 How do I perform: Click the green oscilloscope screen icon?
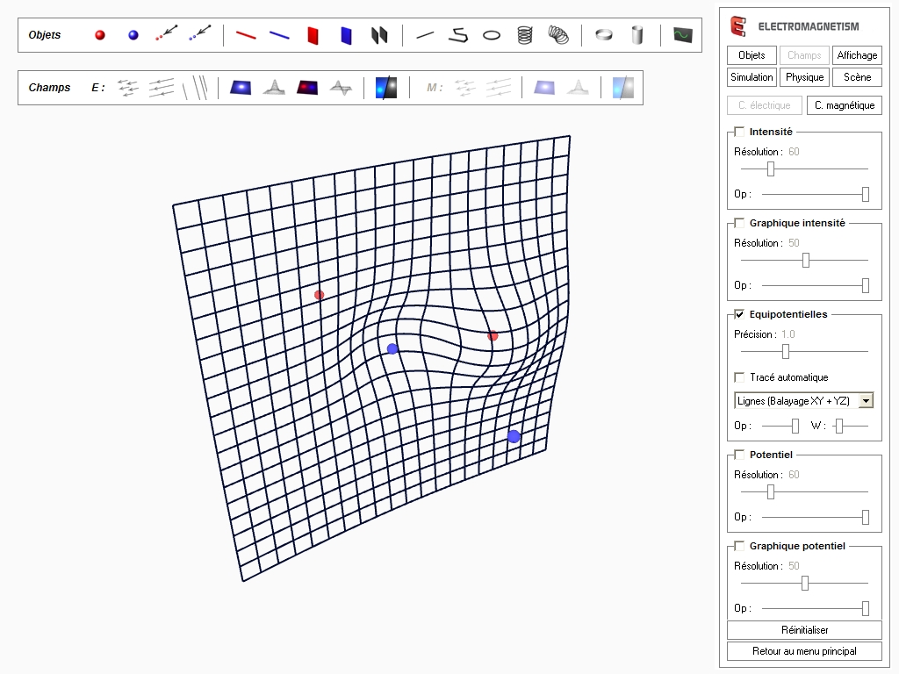click(683, 35)
